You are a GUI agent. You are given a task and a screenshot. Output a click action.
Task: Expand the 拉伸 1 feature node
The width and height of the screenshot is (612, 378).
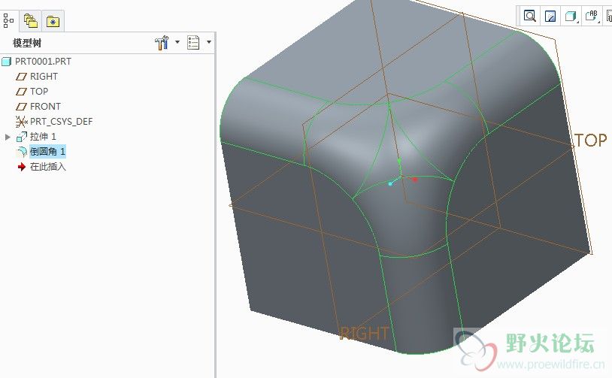tap(8, 137)
